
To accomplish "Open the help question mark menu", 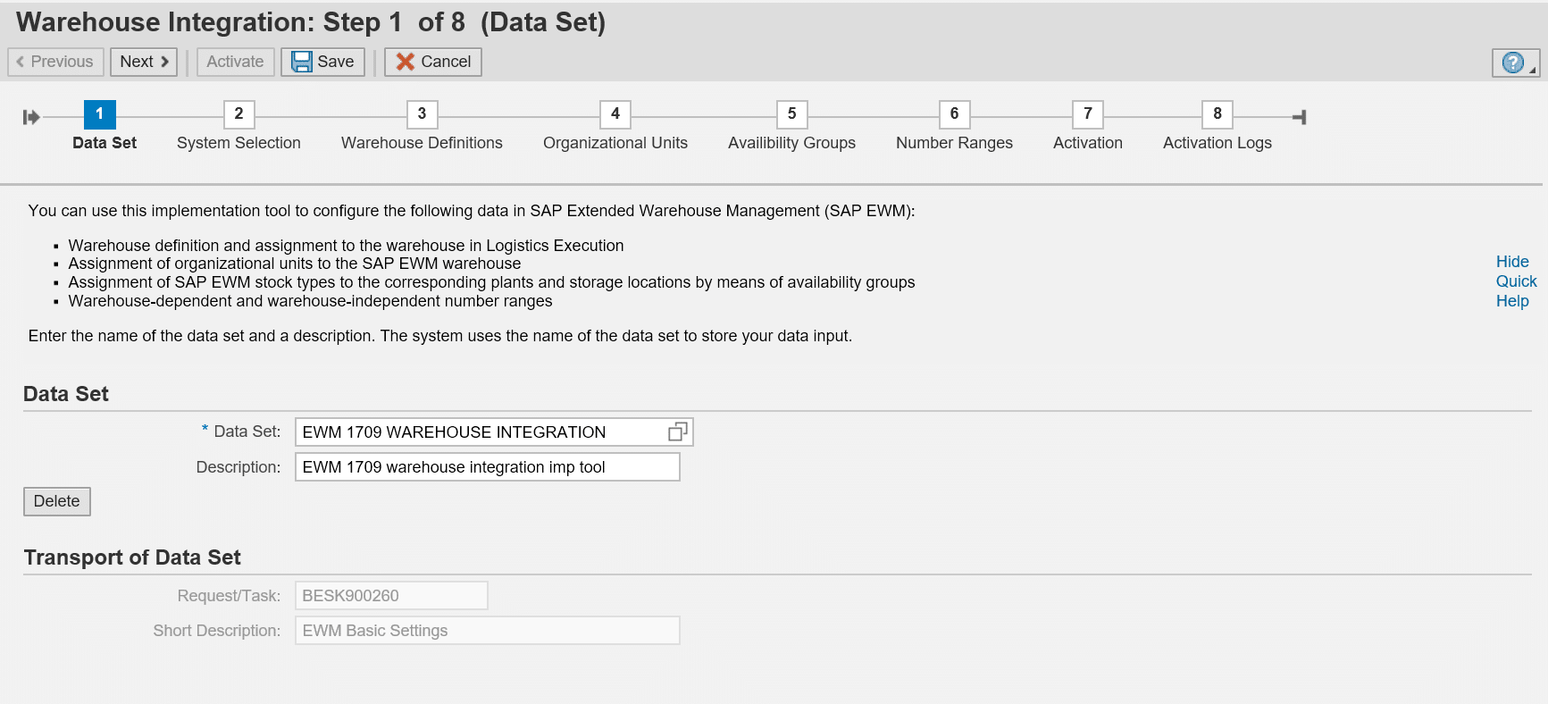I will (x=1515, y=63).
